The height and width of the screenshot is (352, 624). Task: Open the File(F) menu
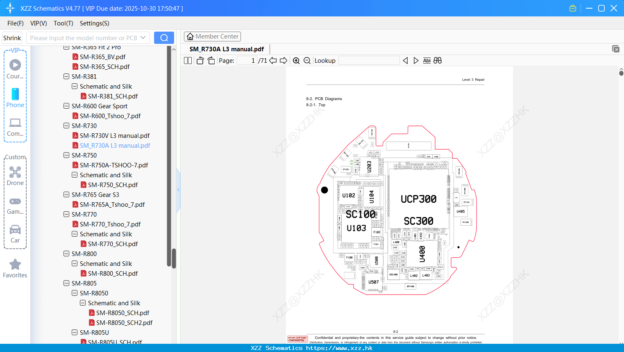[16, 23]
